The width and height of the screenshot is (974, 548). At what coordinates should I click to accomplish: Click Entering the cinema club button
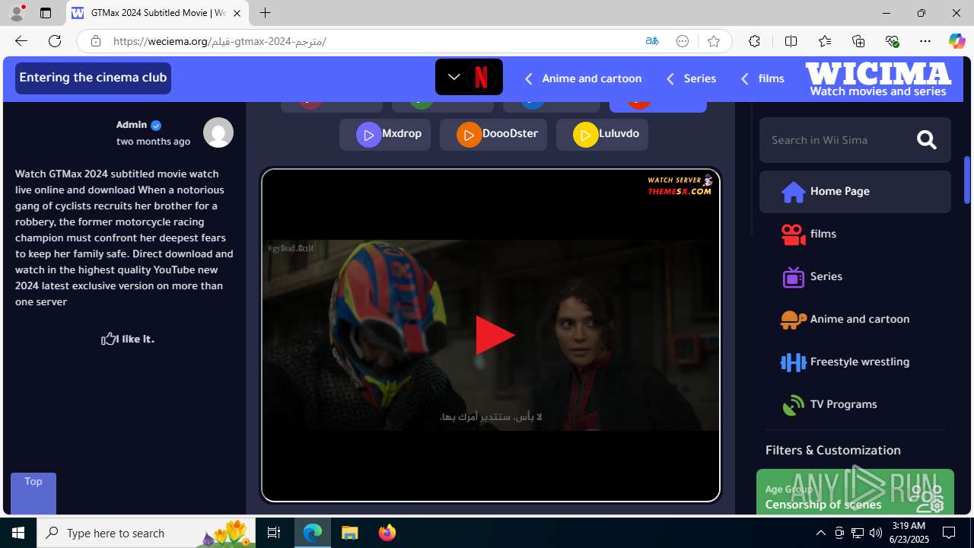tap(93, 78)
